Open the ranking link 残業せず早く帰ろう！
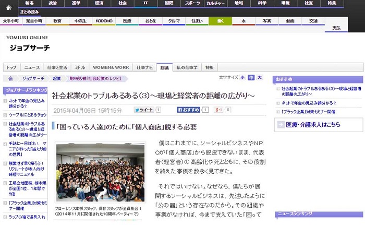 pyautogui.click(x=26, y=169)
